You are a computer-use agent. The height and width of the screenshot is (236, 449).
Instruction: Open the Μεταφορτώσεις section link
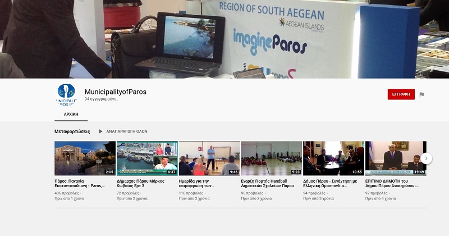[72, 131]
